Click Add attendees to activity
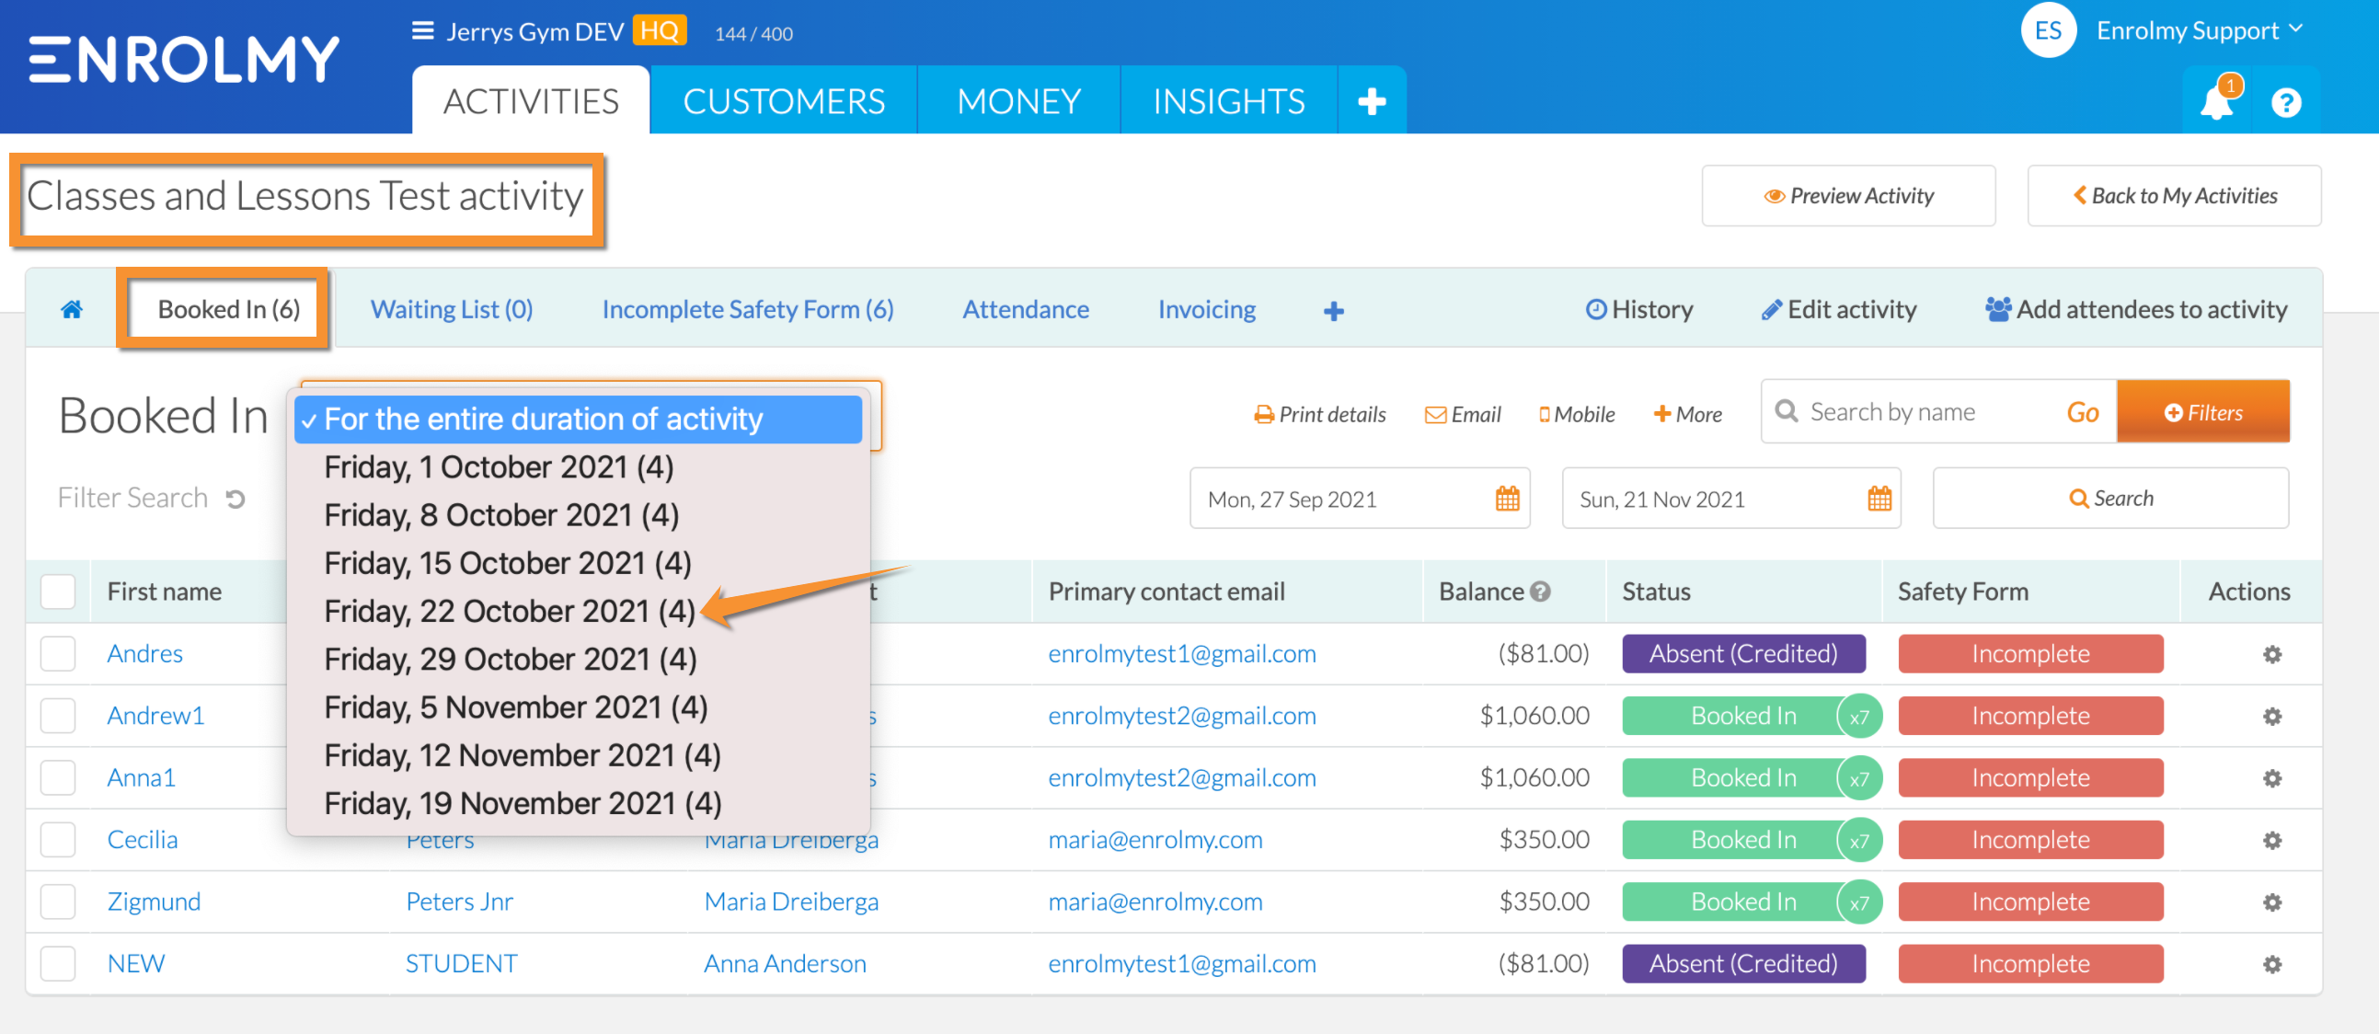 pyautogui.click(x=2136, y=309)
